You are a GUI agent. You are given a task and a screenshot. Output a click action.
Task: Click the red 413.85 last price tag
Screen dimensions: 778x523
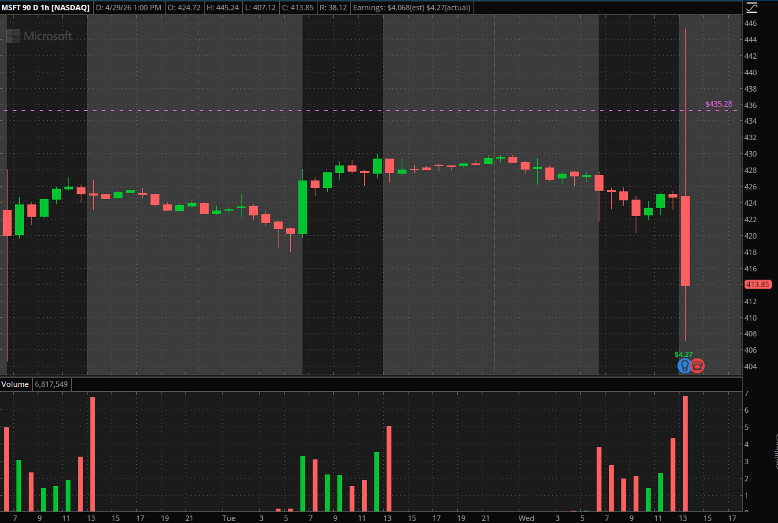click(x=757, y=284)
